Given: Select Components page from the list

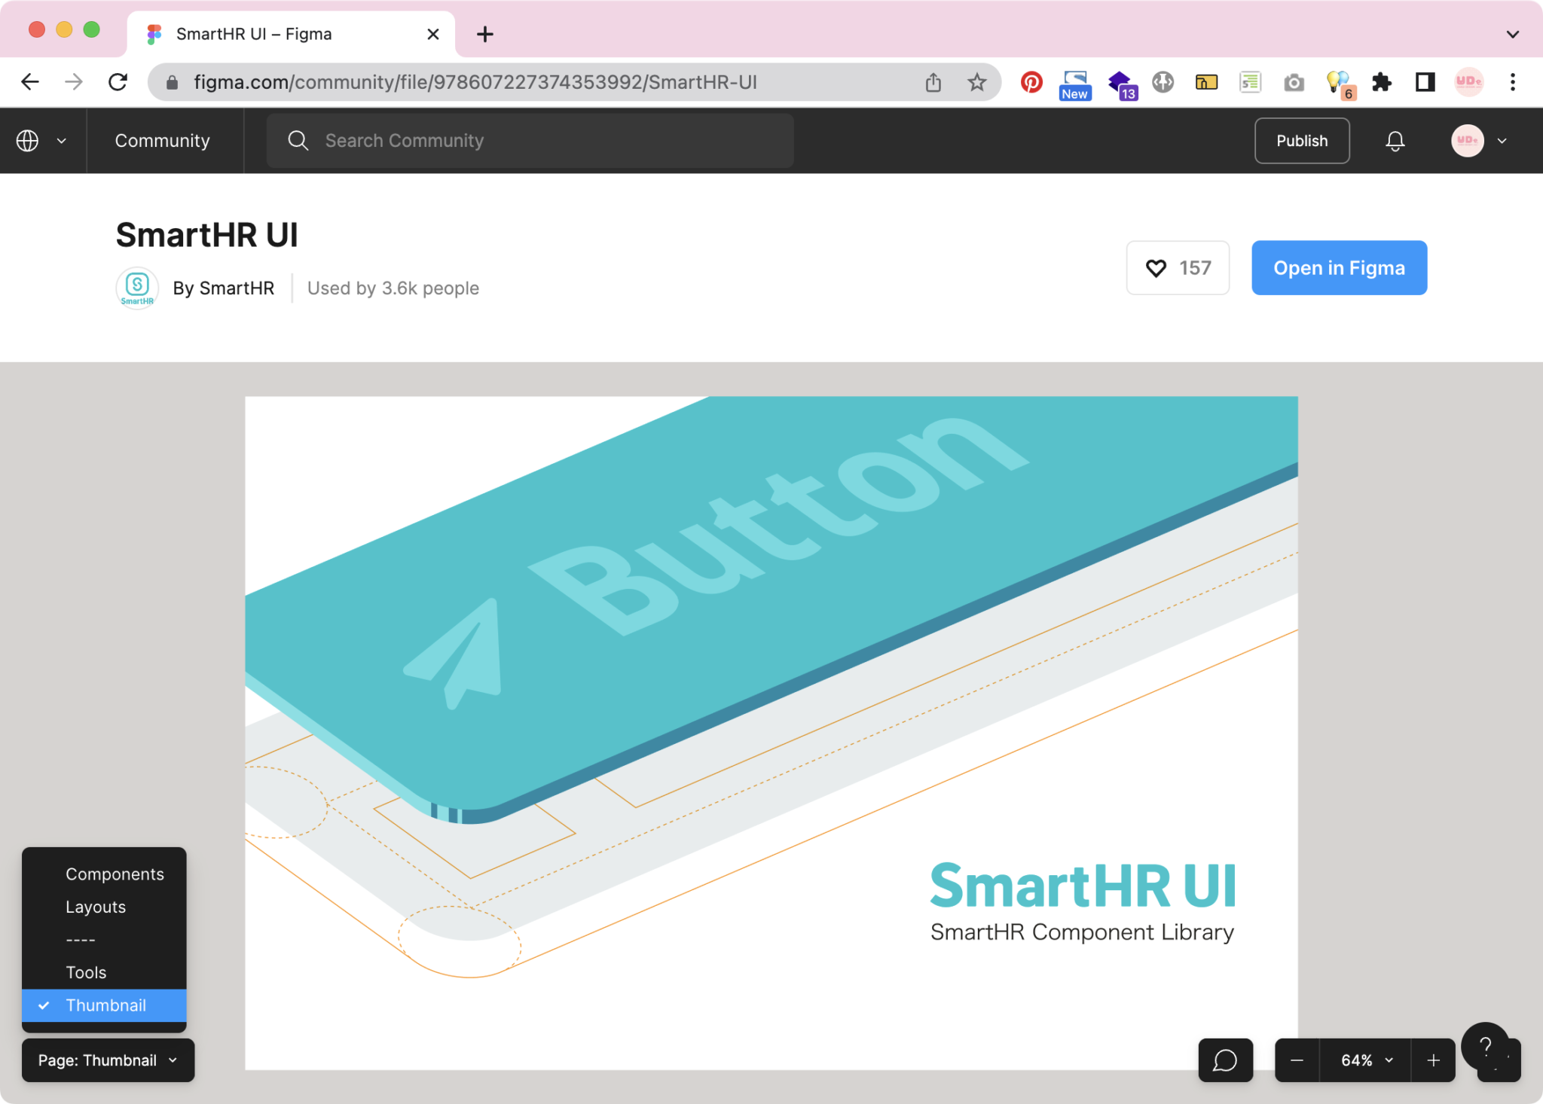Looking at the screenshot, I should click(115, 874).
